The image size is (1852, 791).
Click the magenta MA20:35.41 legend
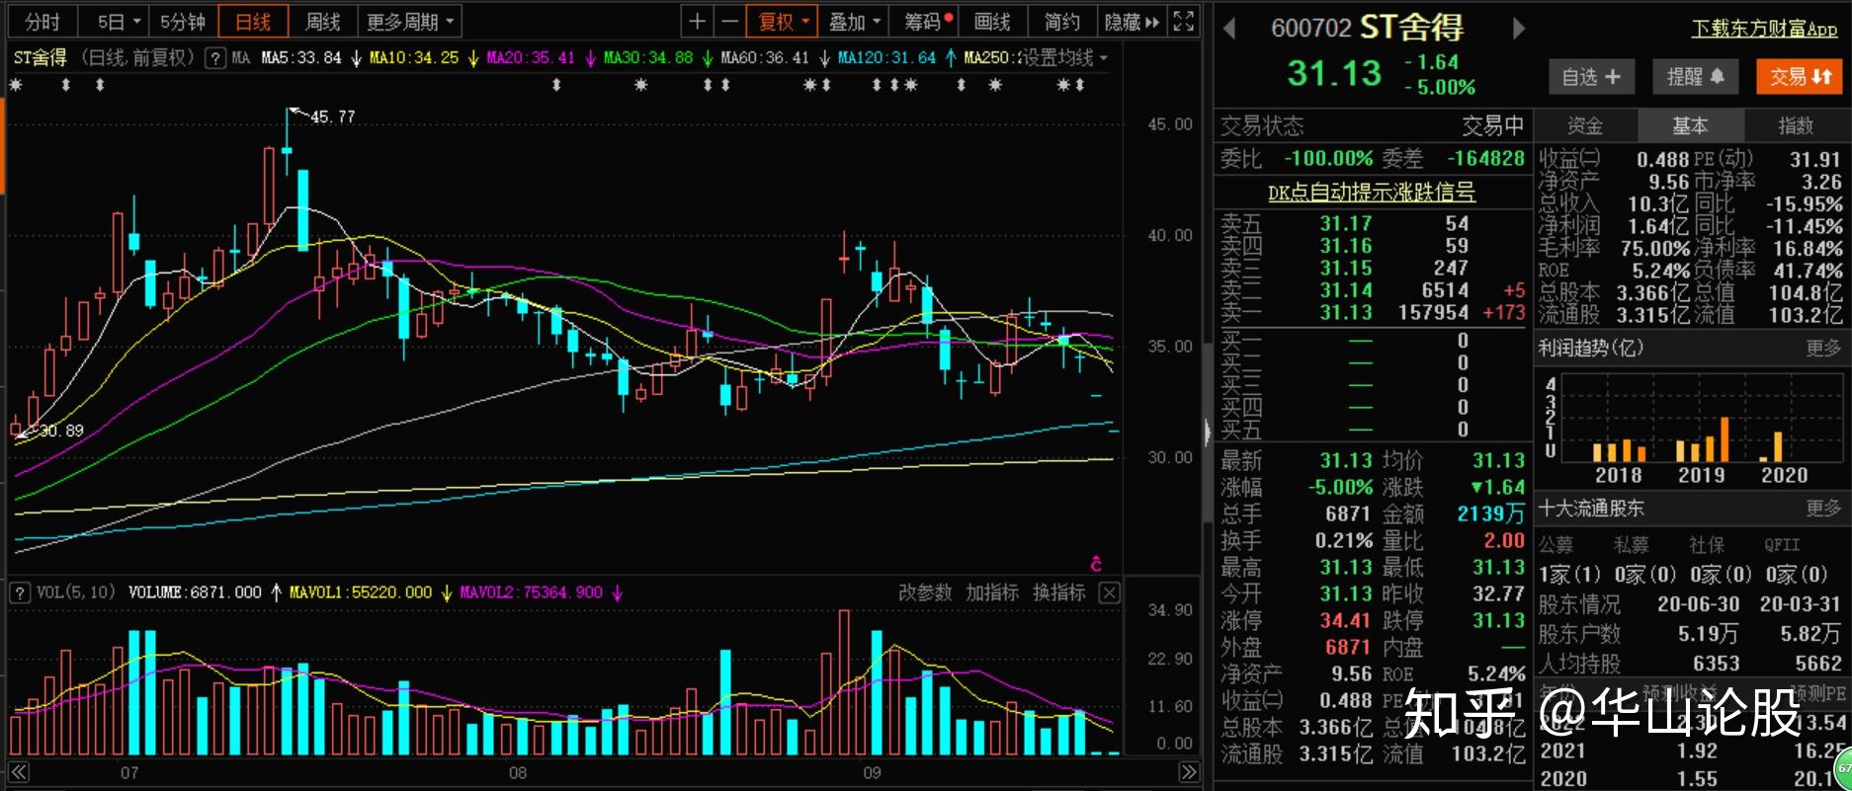point(531,58)
